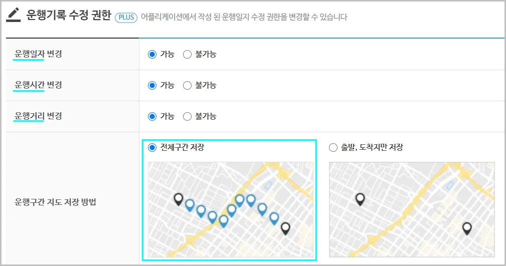Screen dimensions: 506x266
Task: Click the black start pin in the 전체구간 map
Action: click(178, 199)
